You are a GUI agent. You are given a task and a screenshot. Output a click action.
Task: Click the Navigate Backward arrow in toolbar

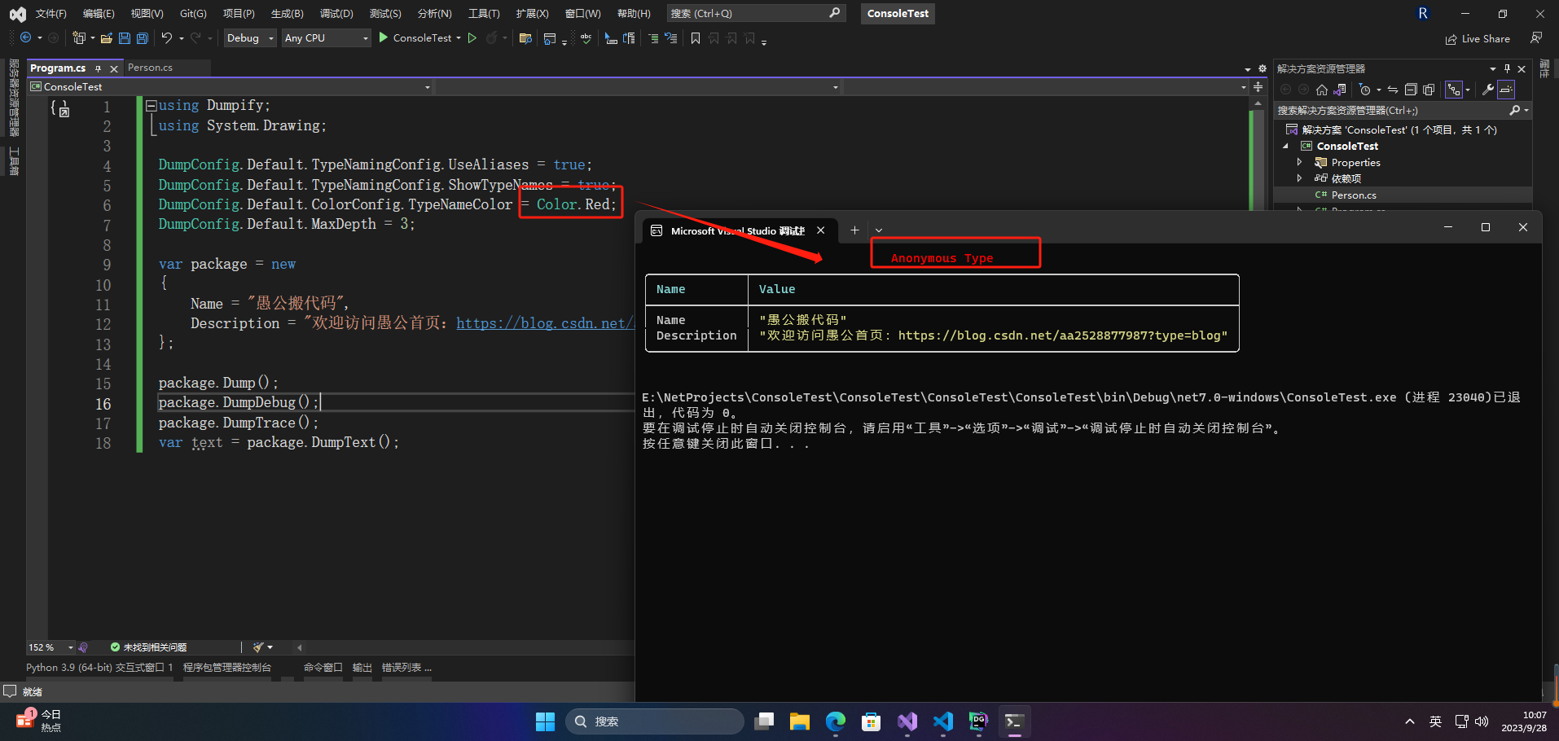click(x=26, y=38)
